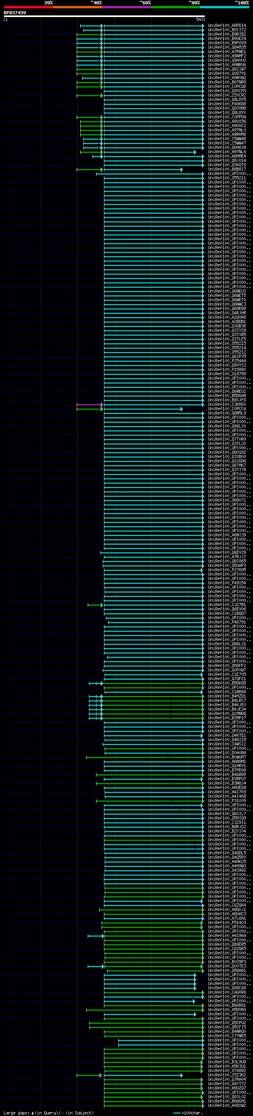Click label UniRef100_Q9AVU0

(227, 60)
